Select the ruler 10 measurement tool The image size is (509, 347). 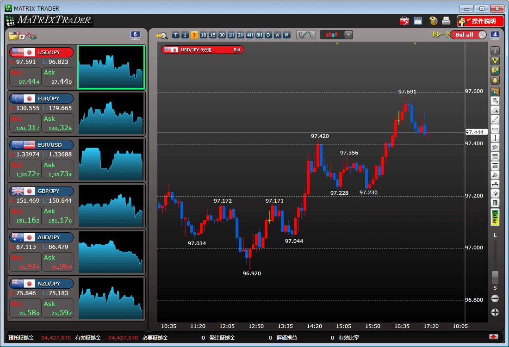(x=495, y=185)
